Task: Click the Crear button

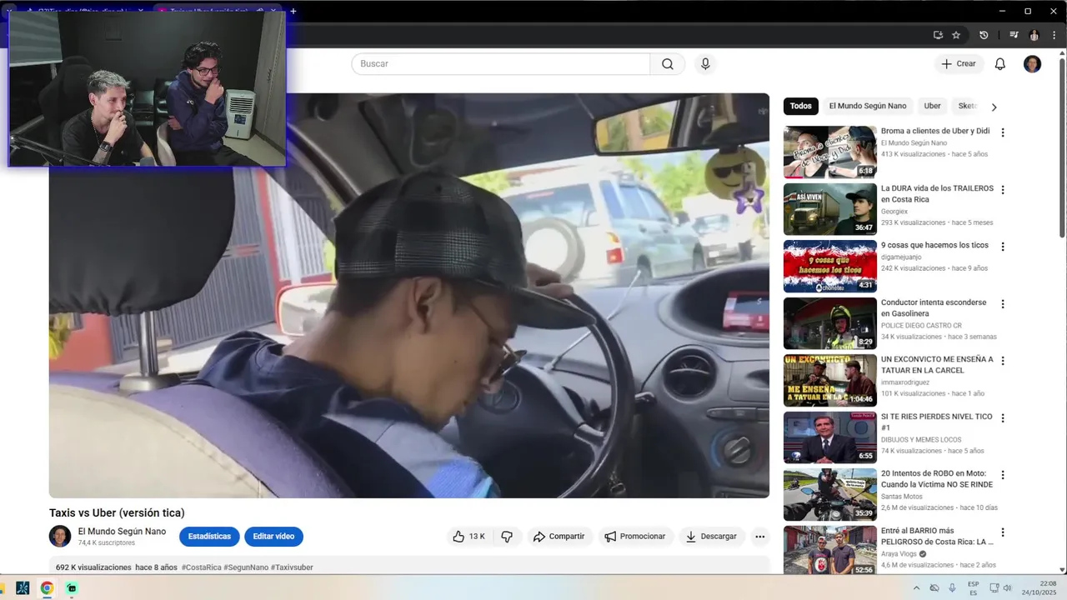Action: pyautogui.click(x=959, y=64)
